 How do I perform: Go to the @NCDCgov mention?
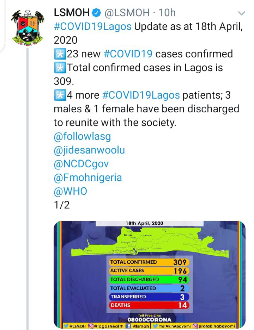click(81, 164)
